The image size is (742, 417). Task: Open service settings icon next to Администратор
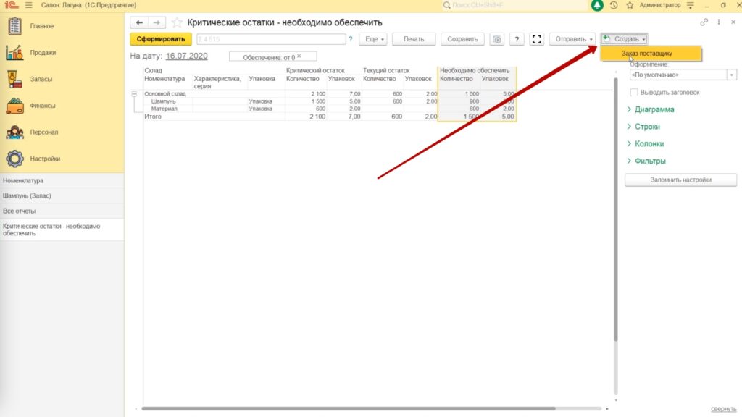[x=691, y=5]
